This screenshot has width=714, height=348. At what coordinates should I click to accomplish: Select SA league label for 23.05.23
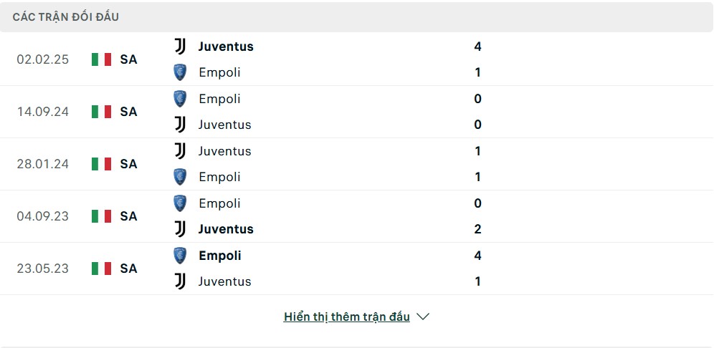(128, 269)
